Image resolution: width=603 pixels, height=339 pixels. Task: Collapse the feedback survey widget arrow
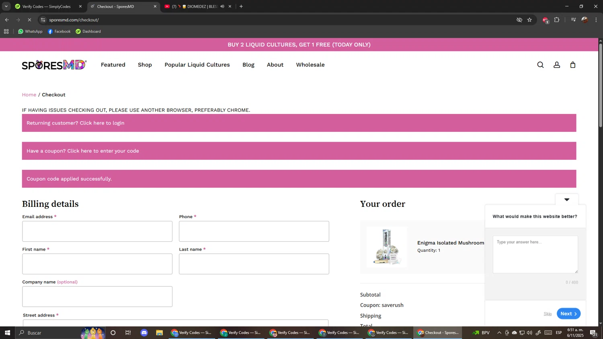[567, 200]
